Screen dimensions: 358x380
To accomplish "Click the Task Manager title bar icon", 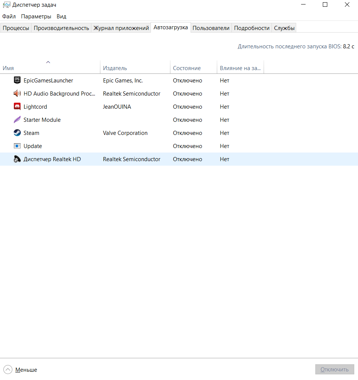I will point(6,5).
